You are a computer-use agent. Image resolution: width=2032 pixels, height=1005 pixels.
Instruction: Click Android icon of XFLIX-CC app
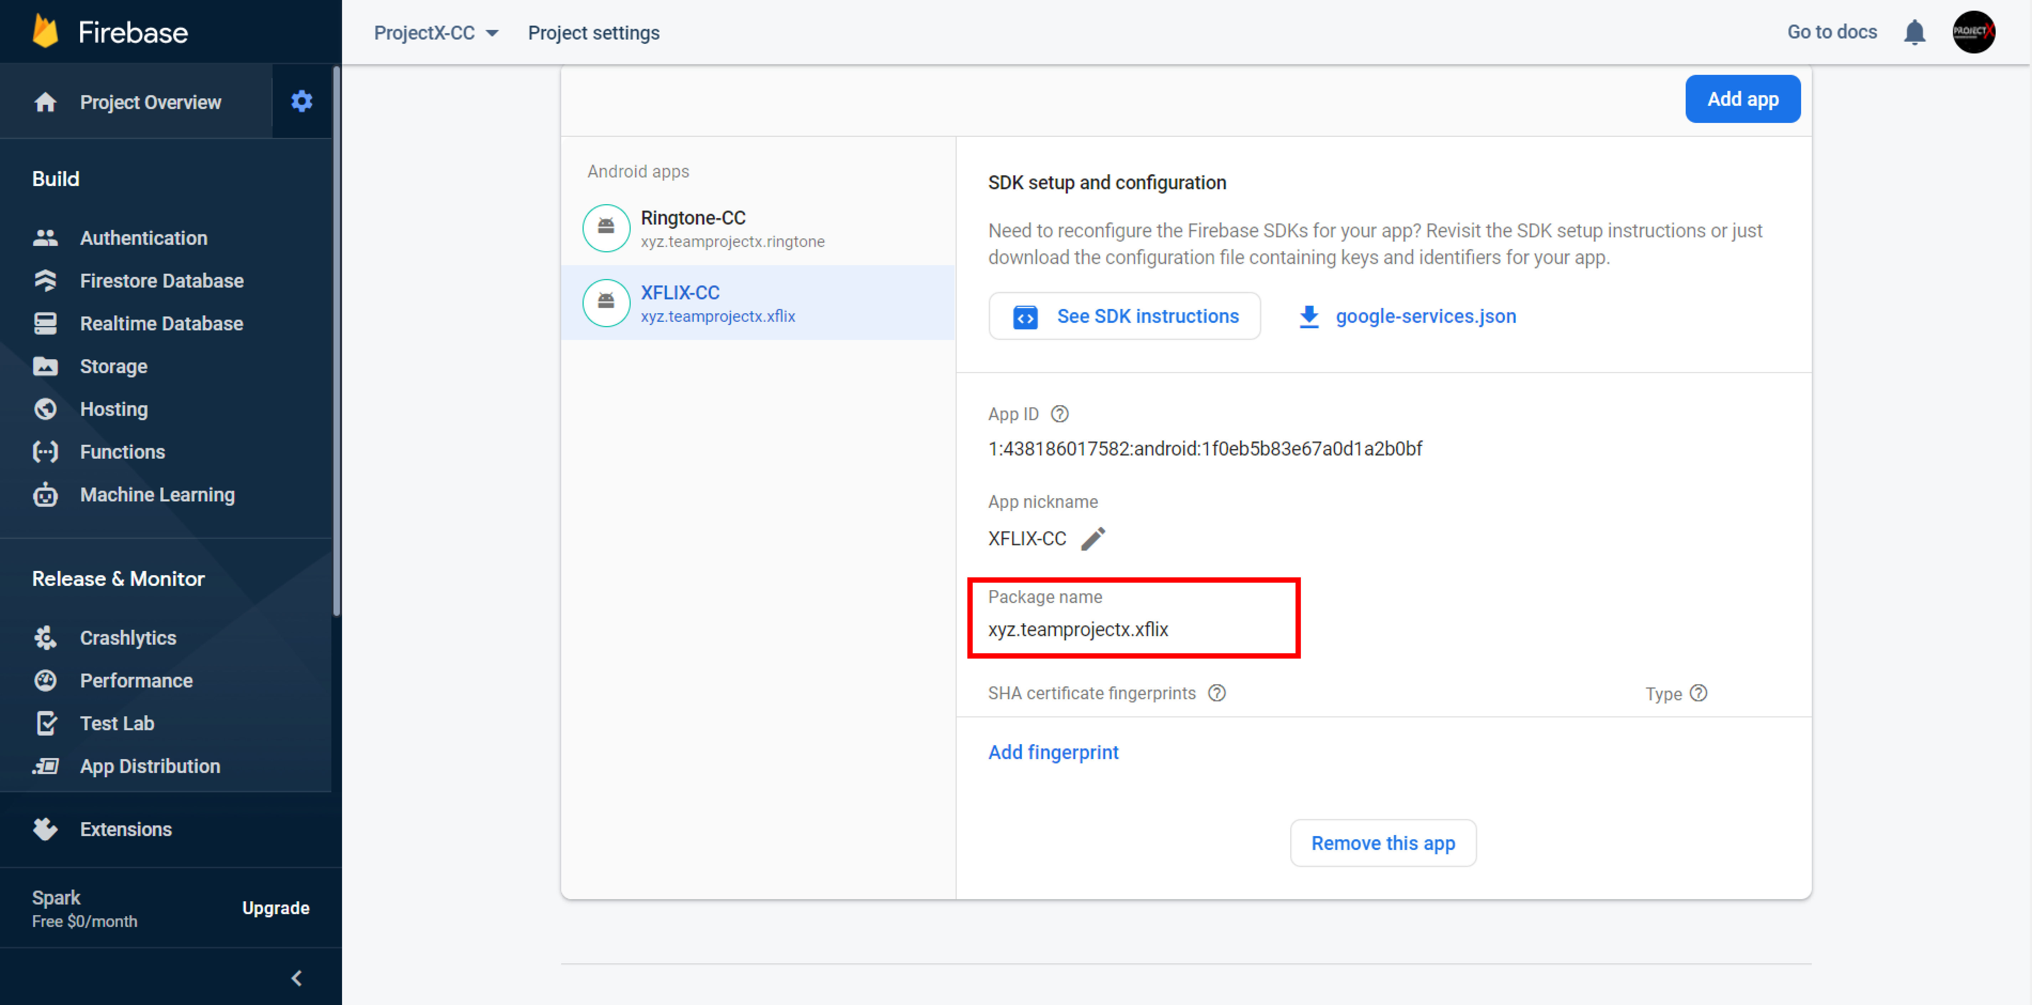[x=606, y=303]
